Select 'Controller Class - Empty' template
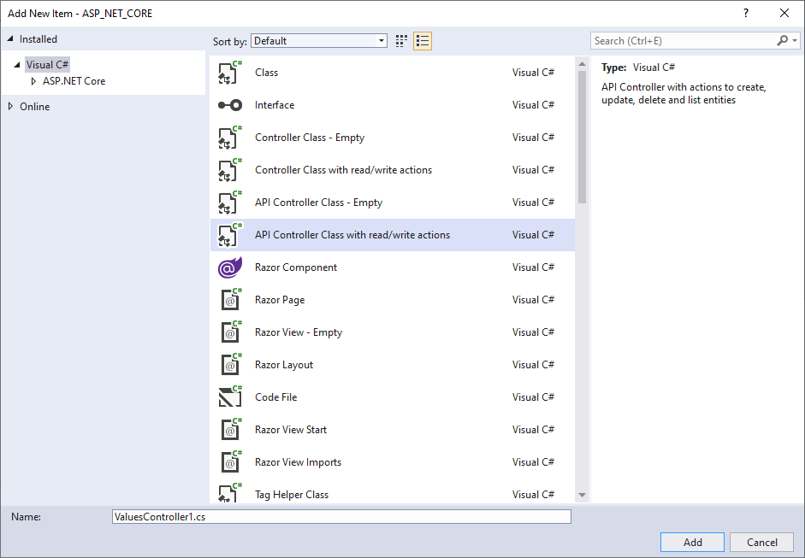 point(310,138)
